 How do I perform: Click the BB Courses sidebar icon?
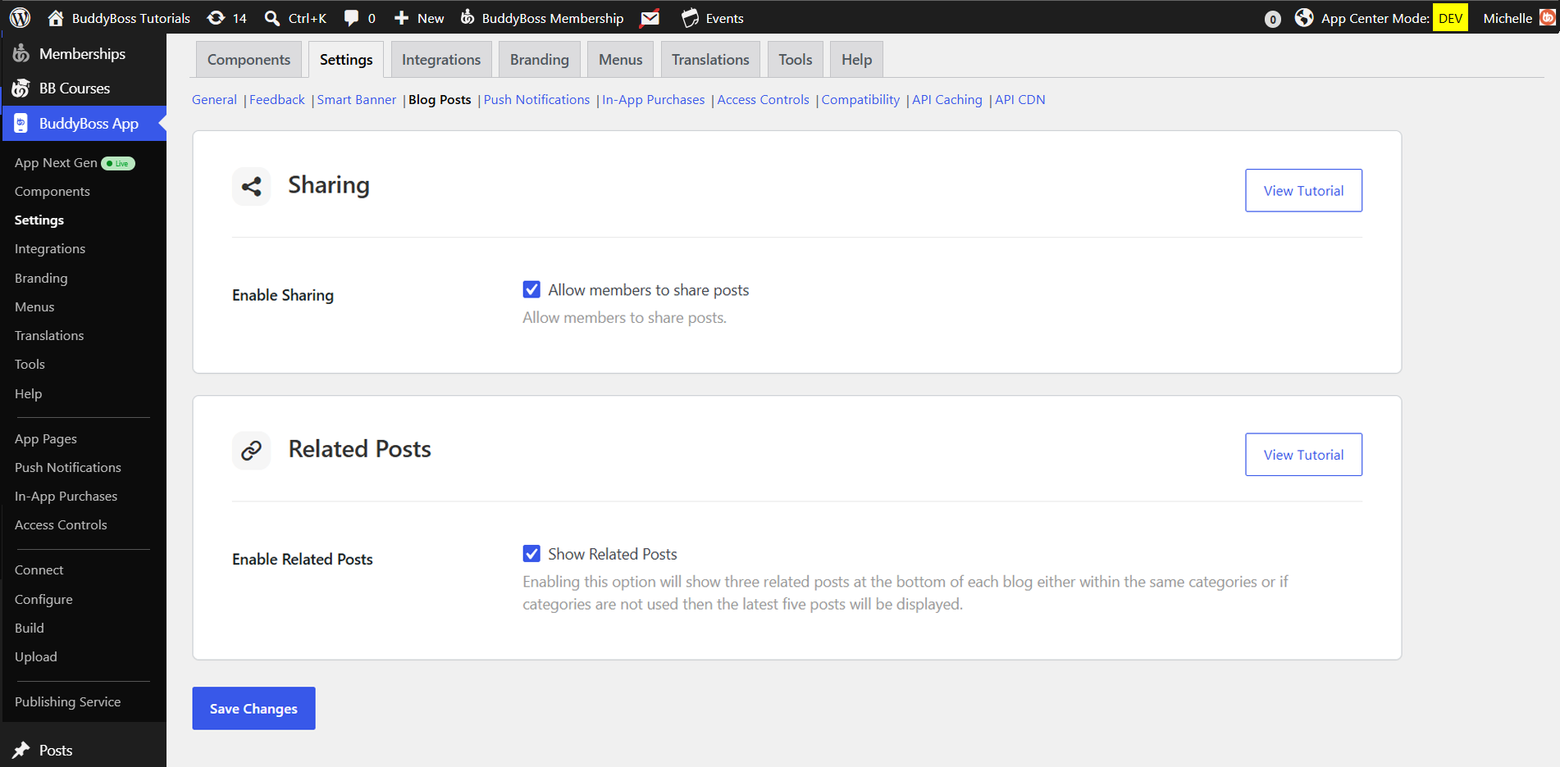21,88
